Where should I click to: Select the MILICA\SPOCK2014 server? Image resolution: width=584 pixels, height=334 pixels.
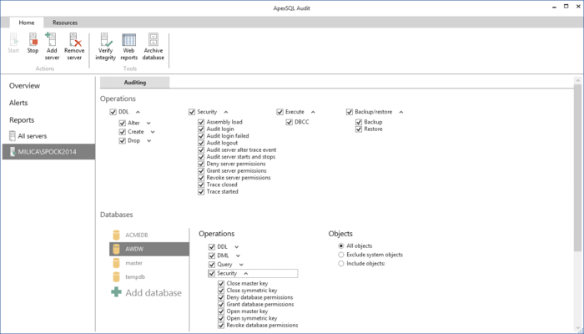[48, 152]
